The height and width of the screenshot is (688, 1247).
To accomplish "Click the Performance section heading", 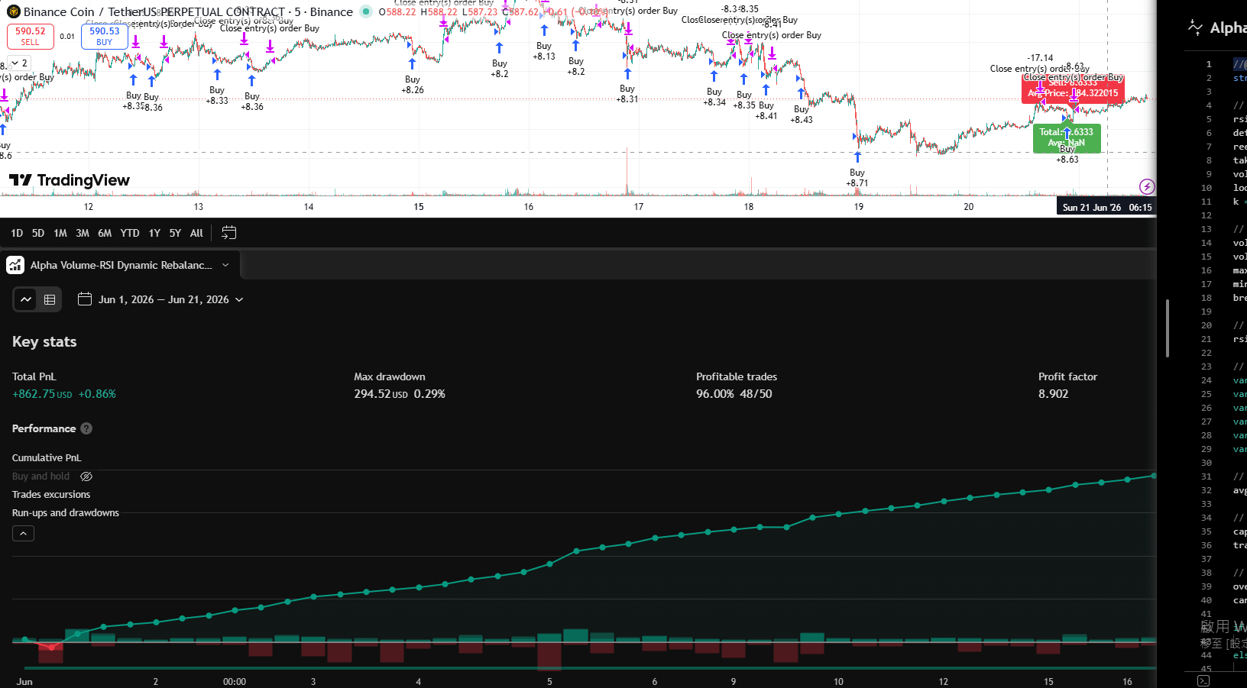I will 44,428.
